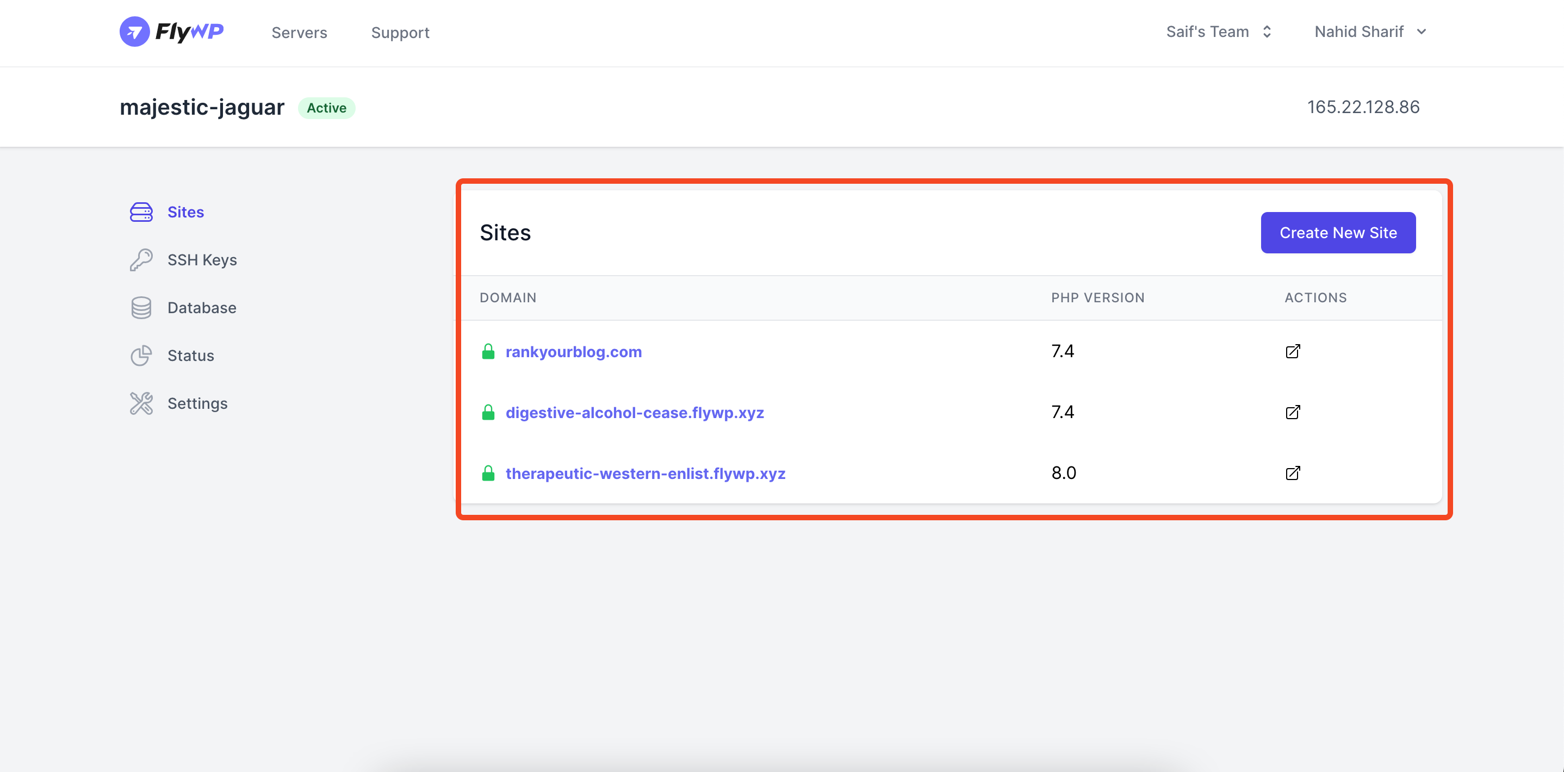
Task: Expand the Saif's Team switcher
Action: click(1219, 32)
